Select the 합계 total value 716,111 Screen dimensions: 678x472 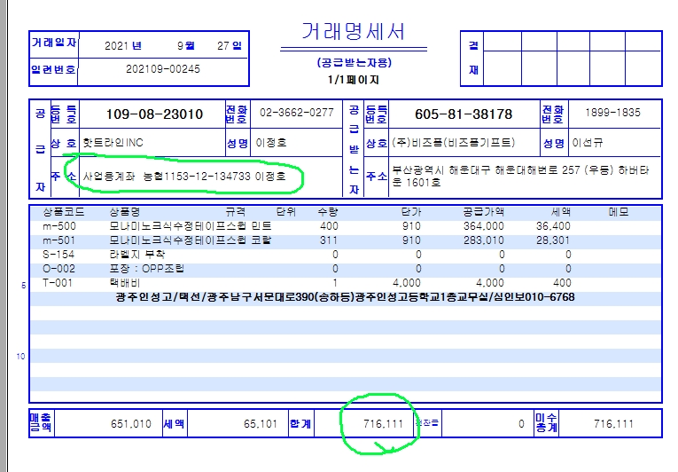(383, 424)
